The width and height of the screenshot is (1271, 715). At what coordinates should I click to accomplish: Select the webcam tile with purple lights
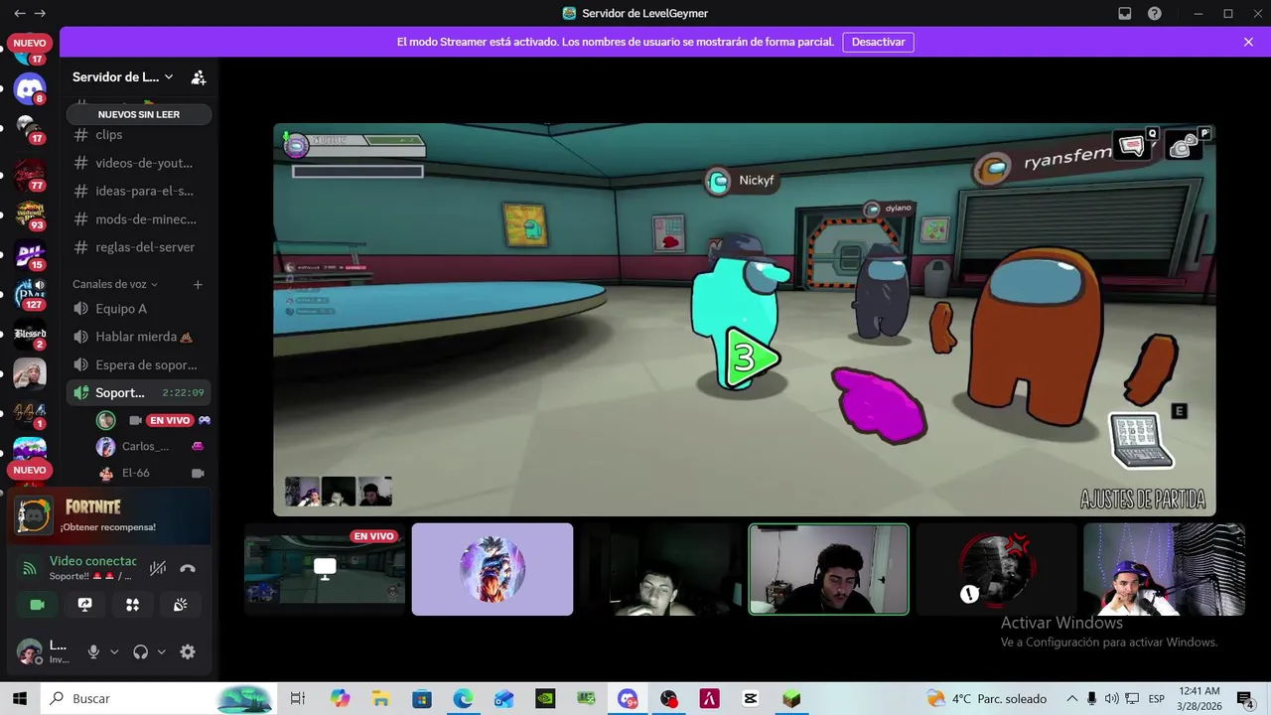tap(1164, 569)
